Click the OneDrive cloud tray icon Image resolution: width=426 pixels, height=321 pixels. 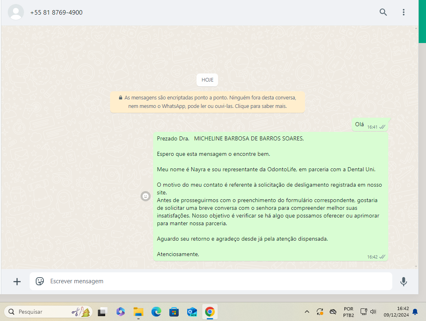click(333, 312)
